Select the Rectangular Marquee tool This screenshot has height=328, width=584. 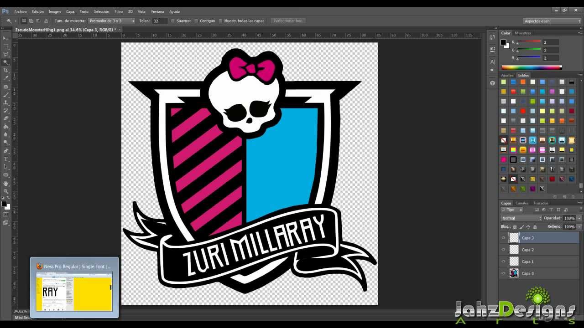[6, 46]
